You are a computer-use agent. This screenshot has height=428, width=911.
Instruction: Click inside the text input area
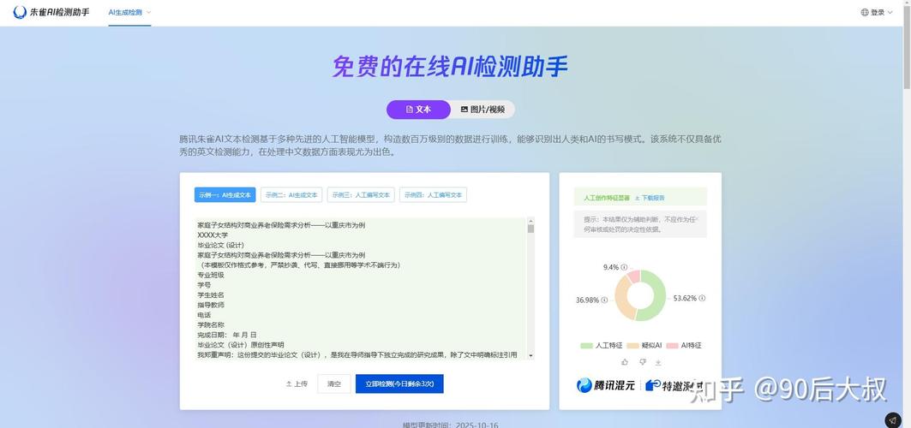pyautogui.click(x=360, y=288)
